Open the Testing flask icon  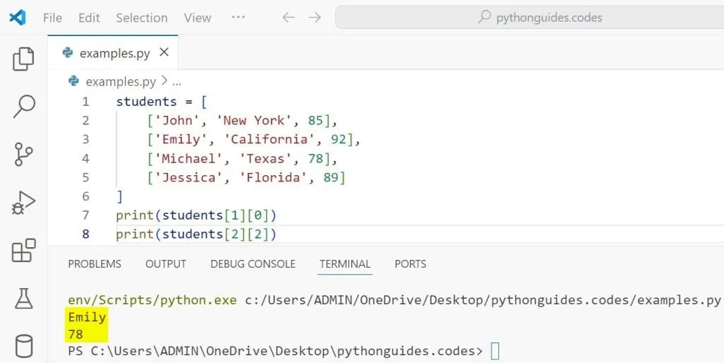pos(23,299)
